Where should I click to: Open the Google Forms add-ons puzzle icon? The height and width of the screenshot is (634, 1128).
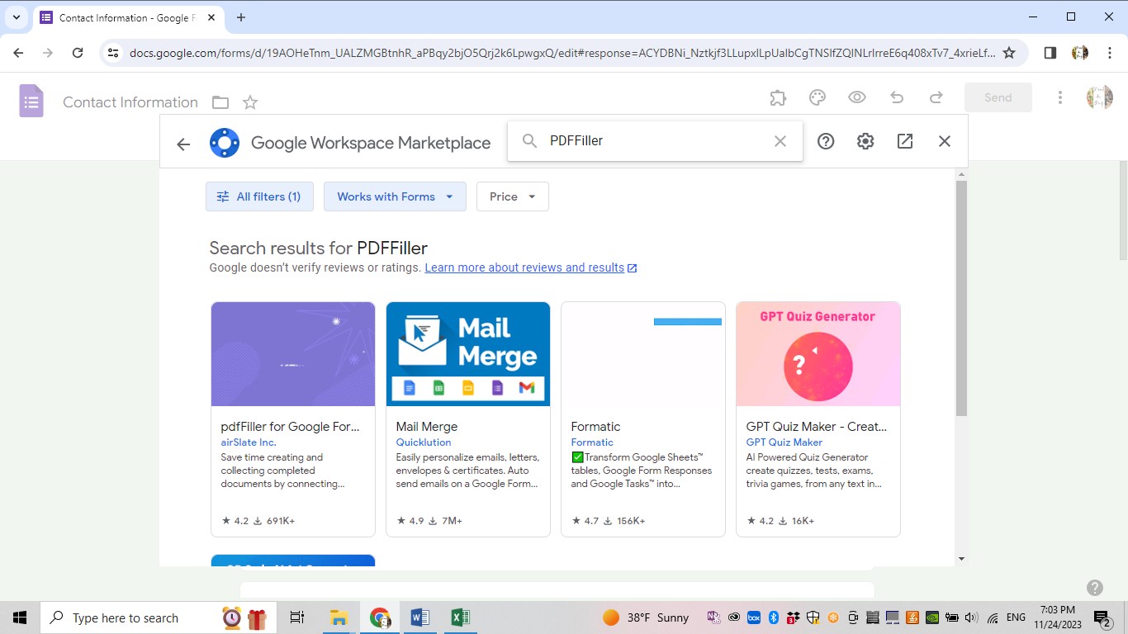pos(777,97)
